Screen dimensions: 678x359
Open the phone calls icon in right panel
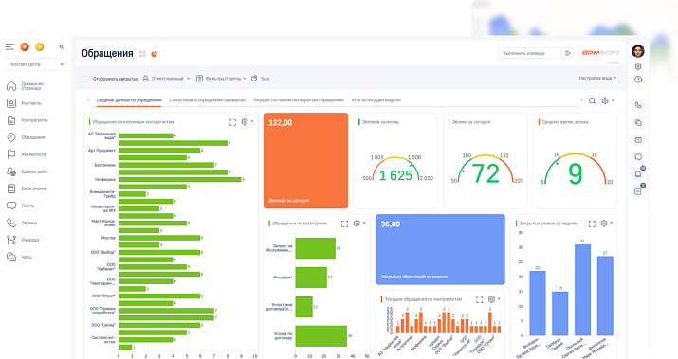pos(638,105)
